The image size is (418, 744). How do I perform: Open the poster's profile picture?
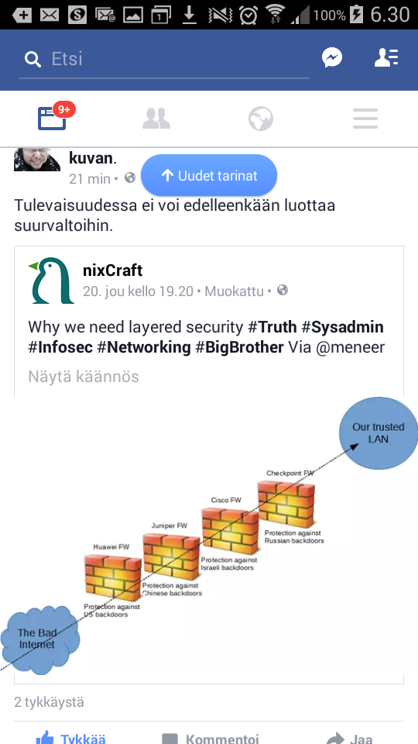pos(37,160)
